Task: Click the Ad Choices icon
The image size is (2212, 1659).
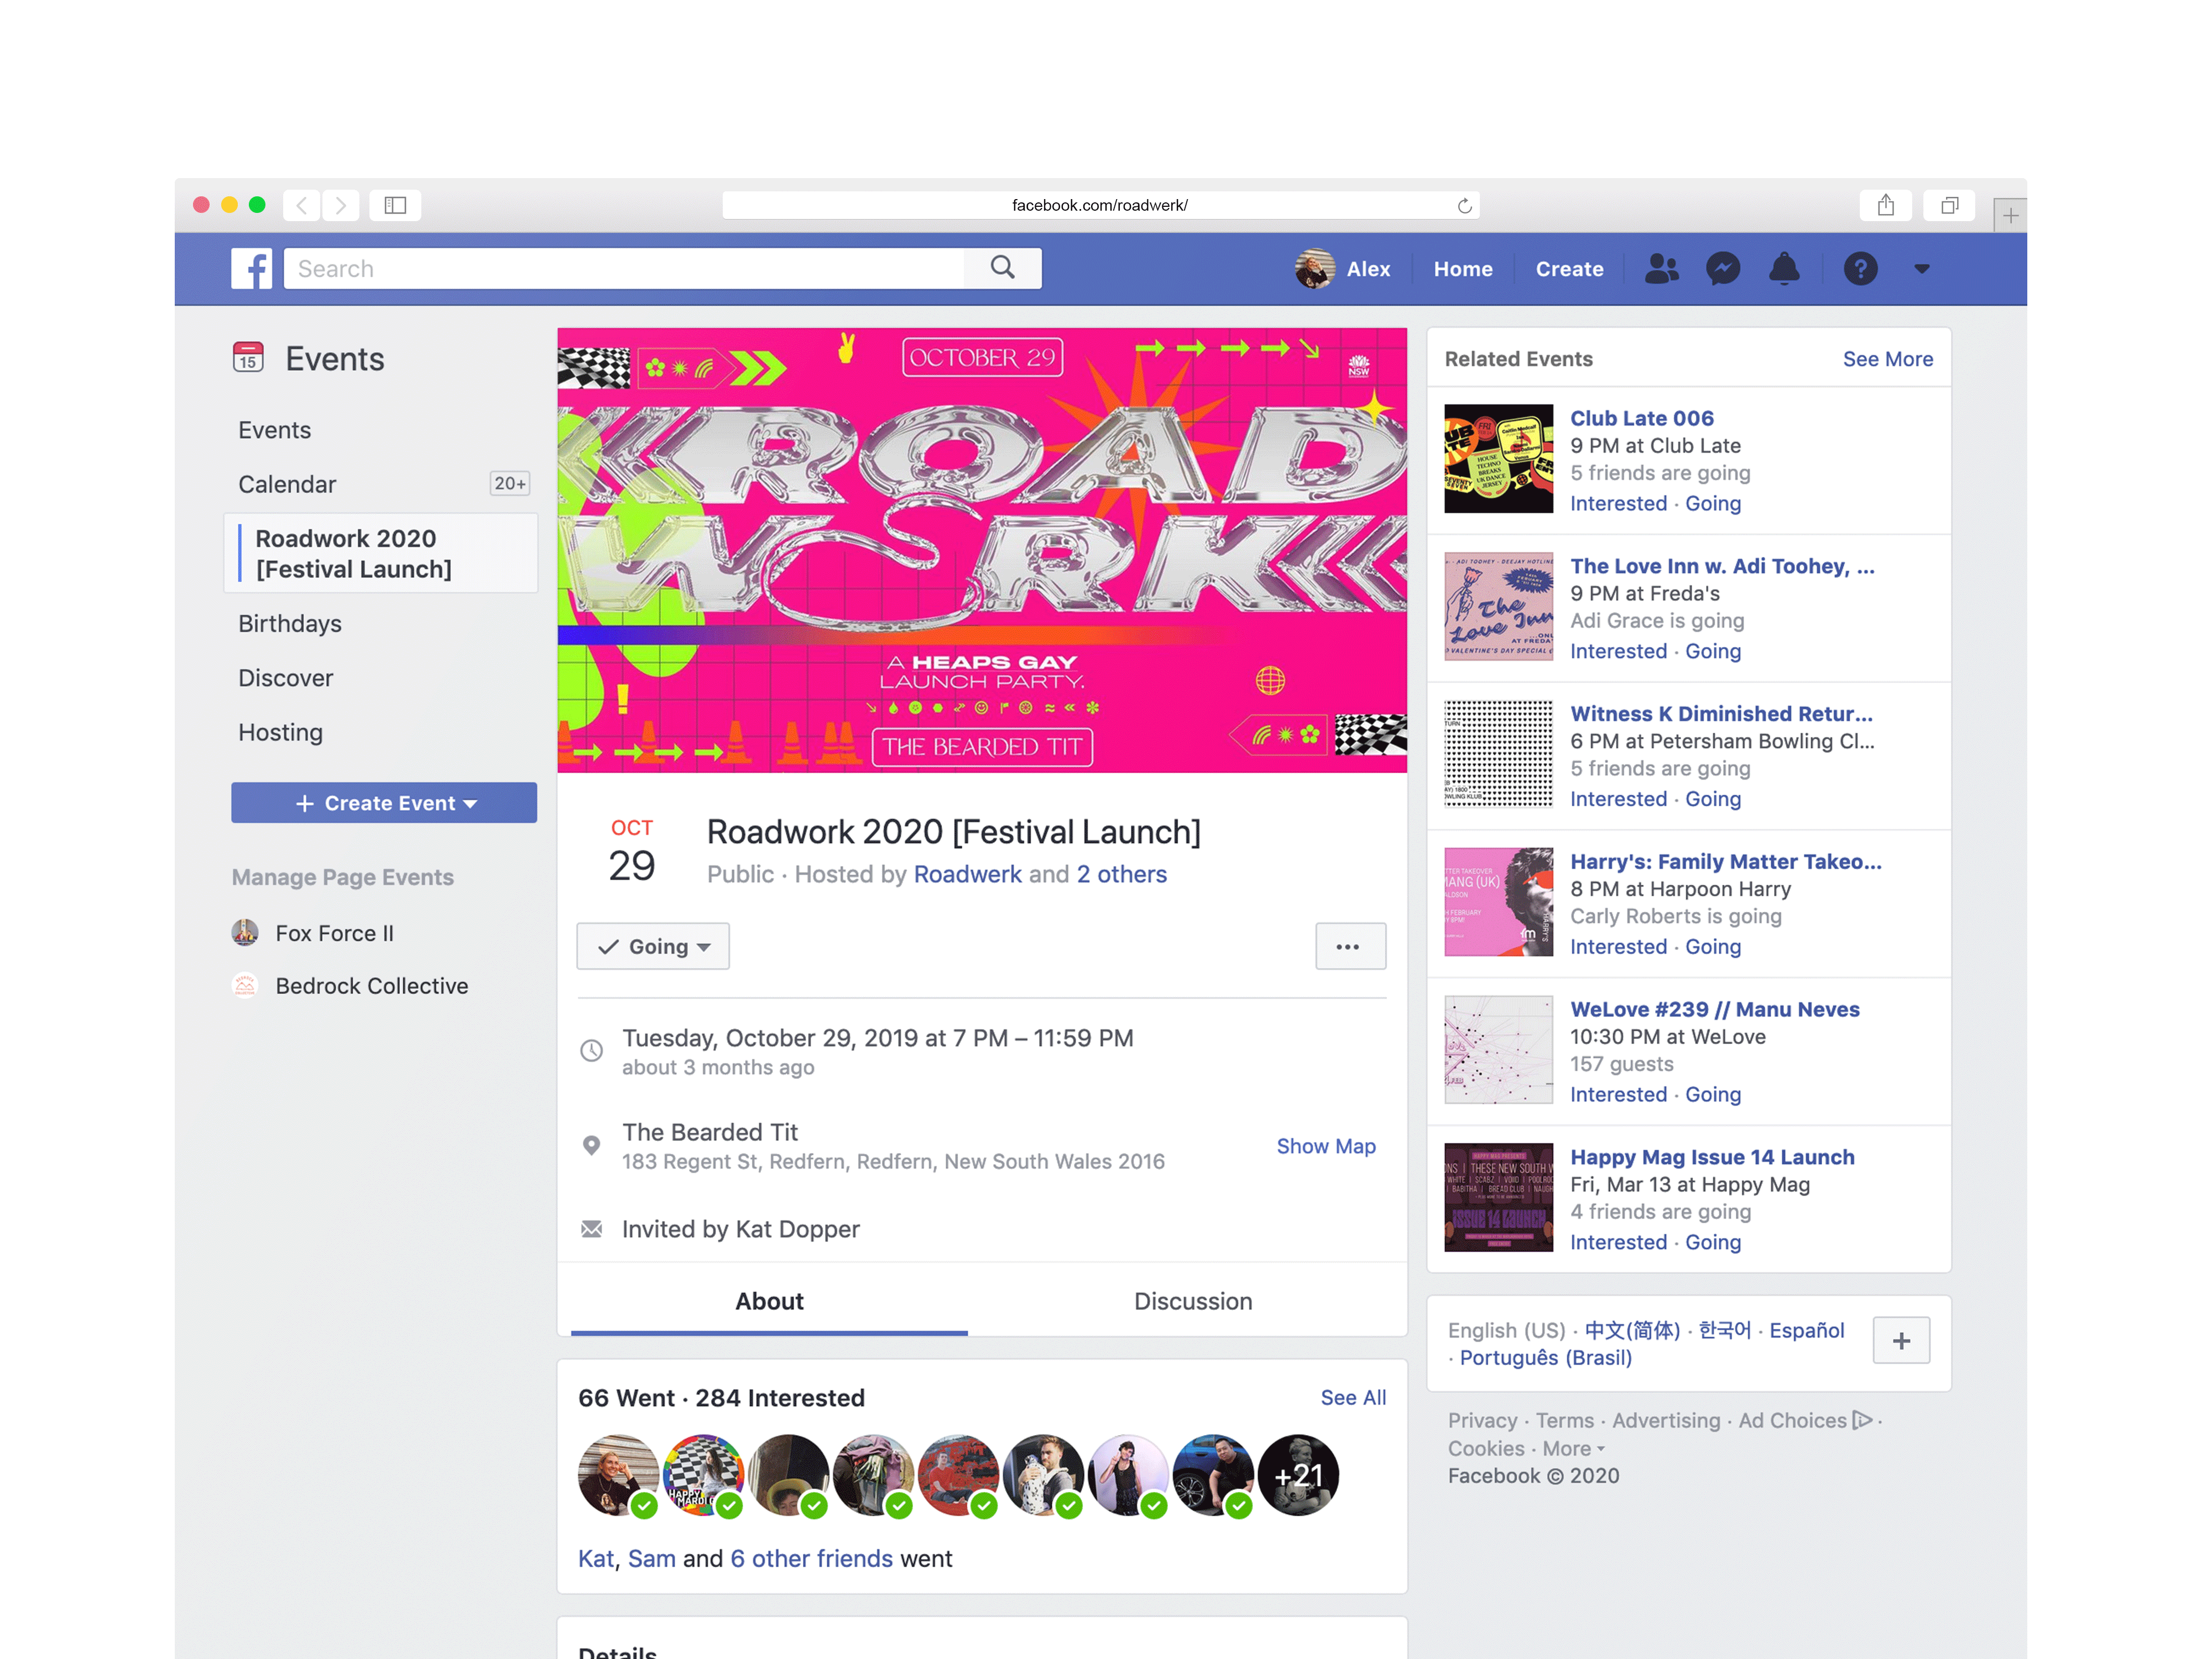Action: pos(1862,1420)
